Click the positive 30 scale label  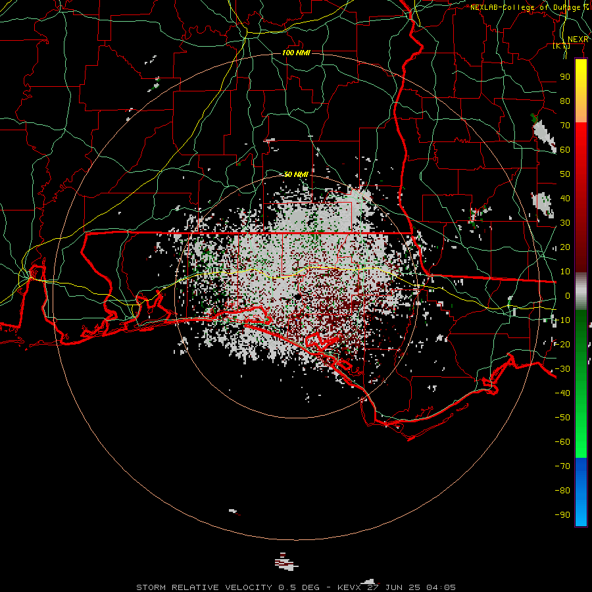pyautogui.click(x=565, y=223)
